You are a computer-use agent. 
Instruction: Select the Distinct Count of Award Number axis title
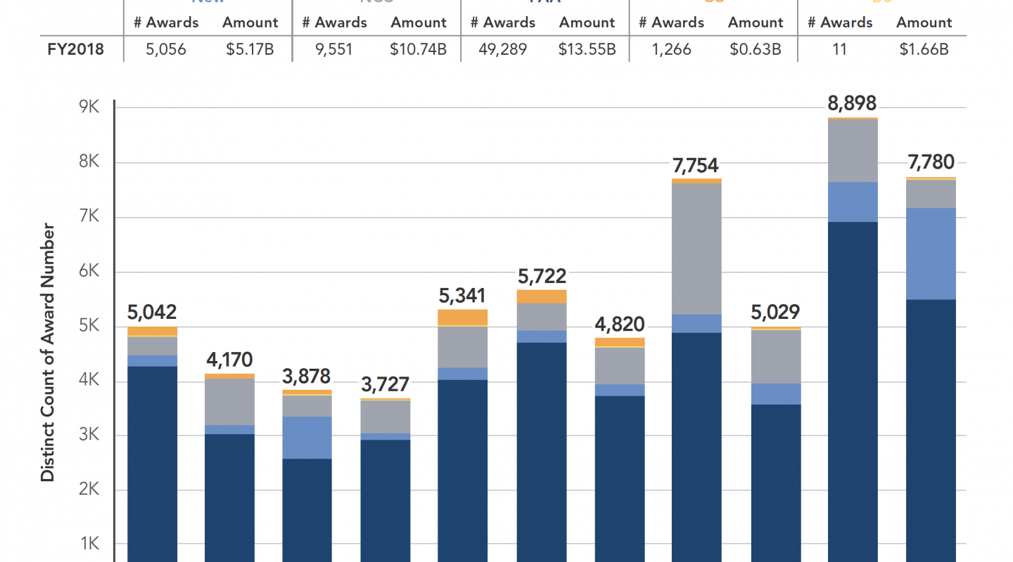[48, 353]
